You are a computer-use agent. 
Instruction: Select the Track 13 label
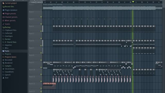point(32,91)
